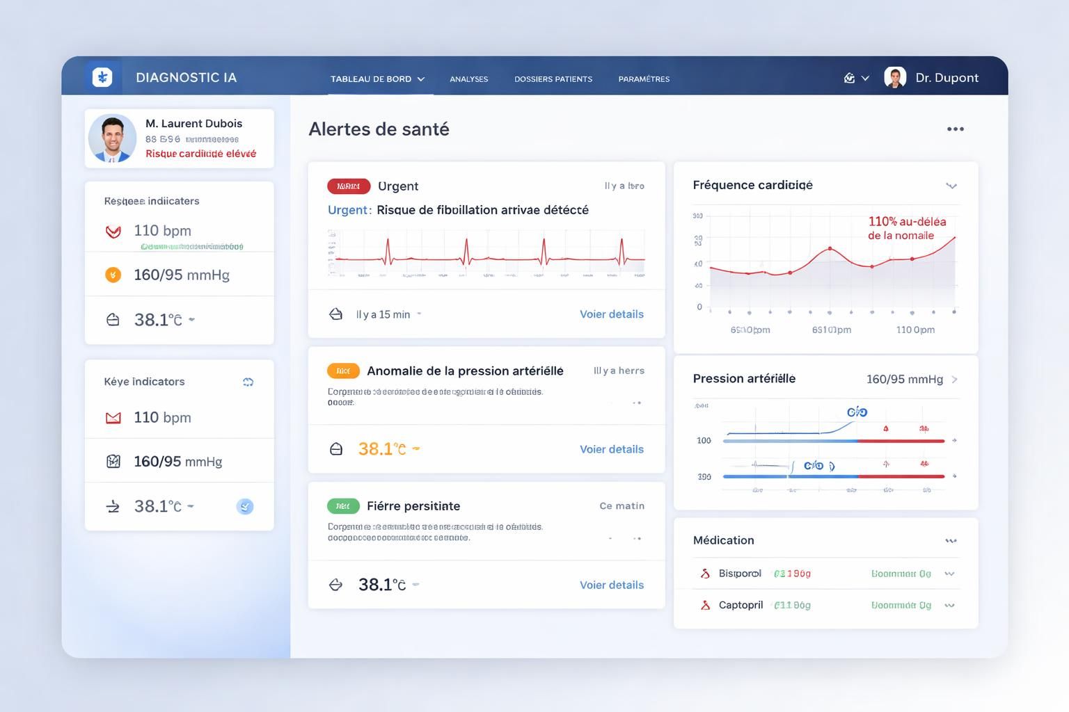Image resolution: width=1069 pixels, height=712 pixels.
Task: Expand the Bisporol row chevron
Action: (949, 574)
